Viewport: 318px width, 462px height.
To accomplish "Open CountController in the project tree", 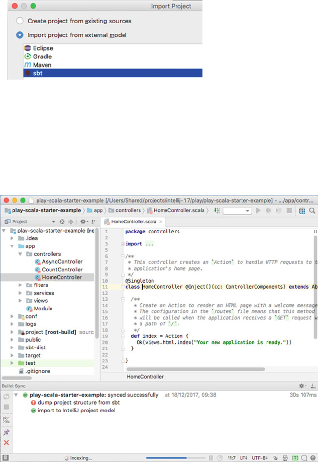I will point(59,270).
